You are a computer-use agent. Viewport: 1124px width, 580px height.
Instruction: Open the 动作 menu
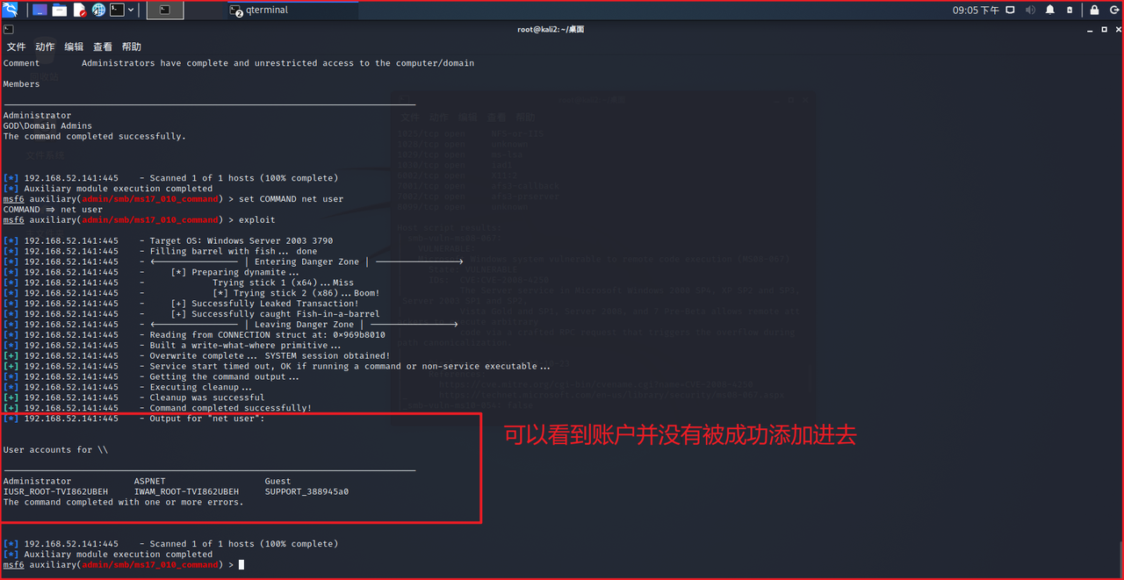click(x=45, y=47)
